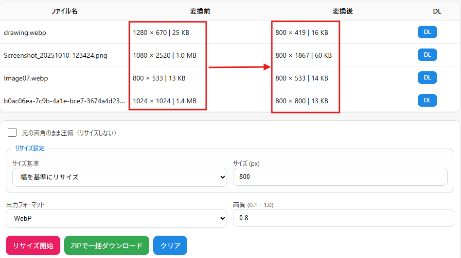Click DL button for drawing.webp
Viewport: 461px width, 258px height.
tap(427, 32)
